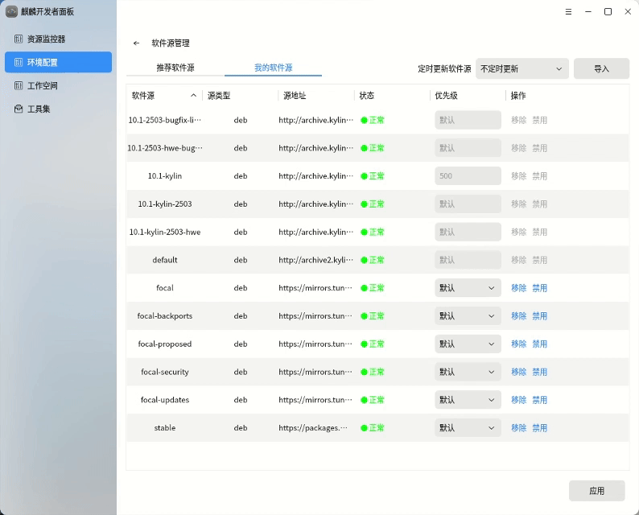Disable the focal software source
The width and height of the screenshot is (639, 515).
click(539, 288)
